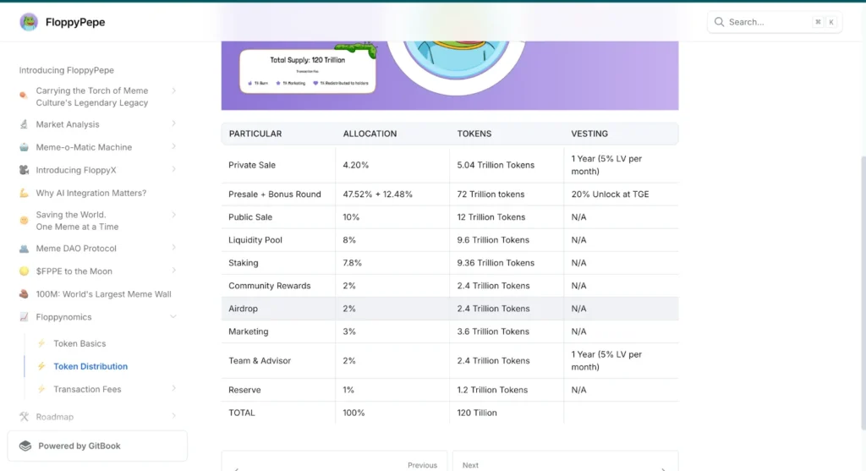Viewport: 866px width, 471px height.
Task: Click the lightning icon beside Transaction Fees
Action: point(41,389)
